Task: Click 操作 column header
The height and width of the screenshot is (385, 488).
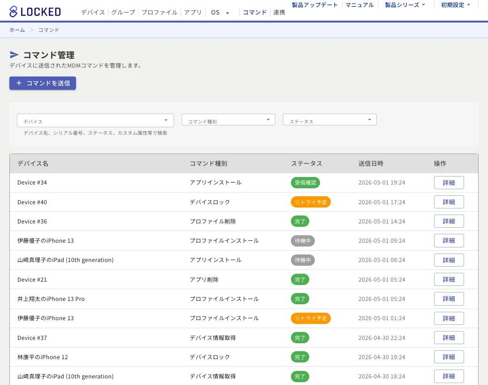Action: pyautogui.click(x=440, y=163)
